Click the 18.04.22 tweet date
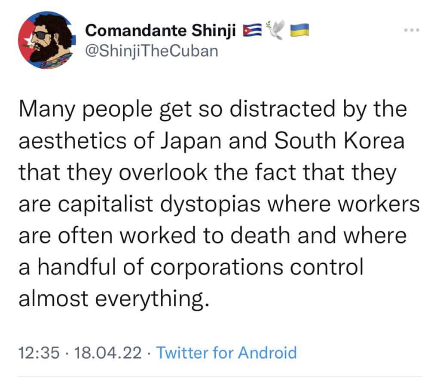This screenshot has height=384, width=440. coord(108,353)
